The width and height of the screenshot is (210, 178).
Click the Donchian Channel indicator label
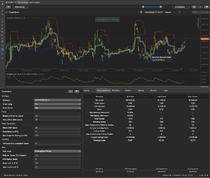pyautogui.click(x=16, y=18)
